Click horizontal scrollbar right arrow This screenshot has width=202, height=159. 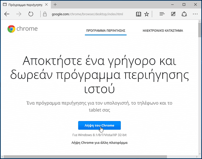pyautogui.click(x=197, y=157)
